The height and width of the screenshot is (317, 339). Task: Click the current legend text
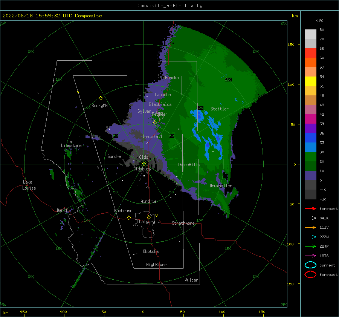point(327,265)
